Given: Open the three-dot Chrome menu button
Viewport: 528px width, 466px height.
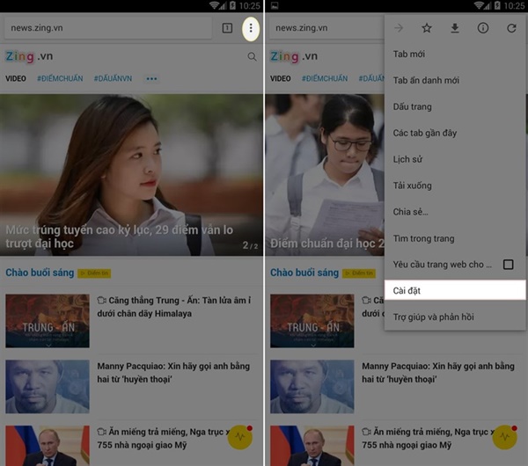Looking at the screenshot, I should coord(251,28).
